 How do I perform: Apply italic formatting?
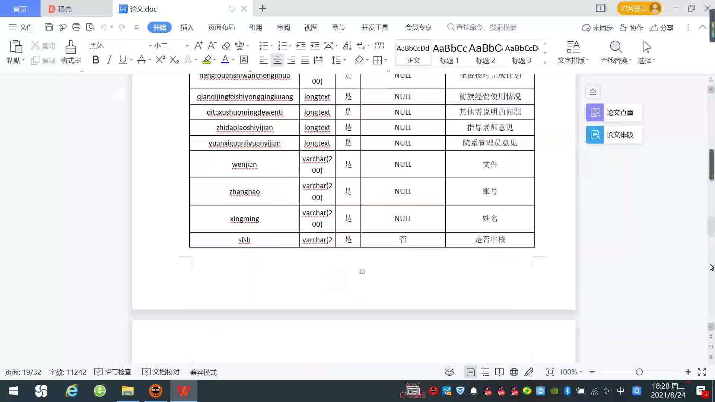109,60
